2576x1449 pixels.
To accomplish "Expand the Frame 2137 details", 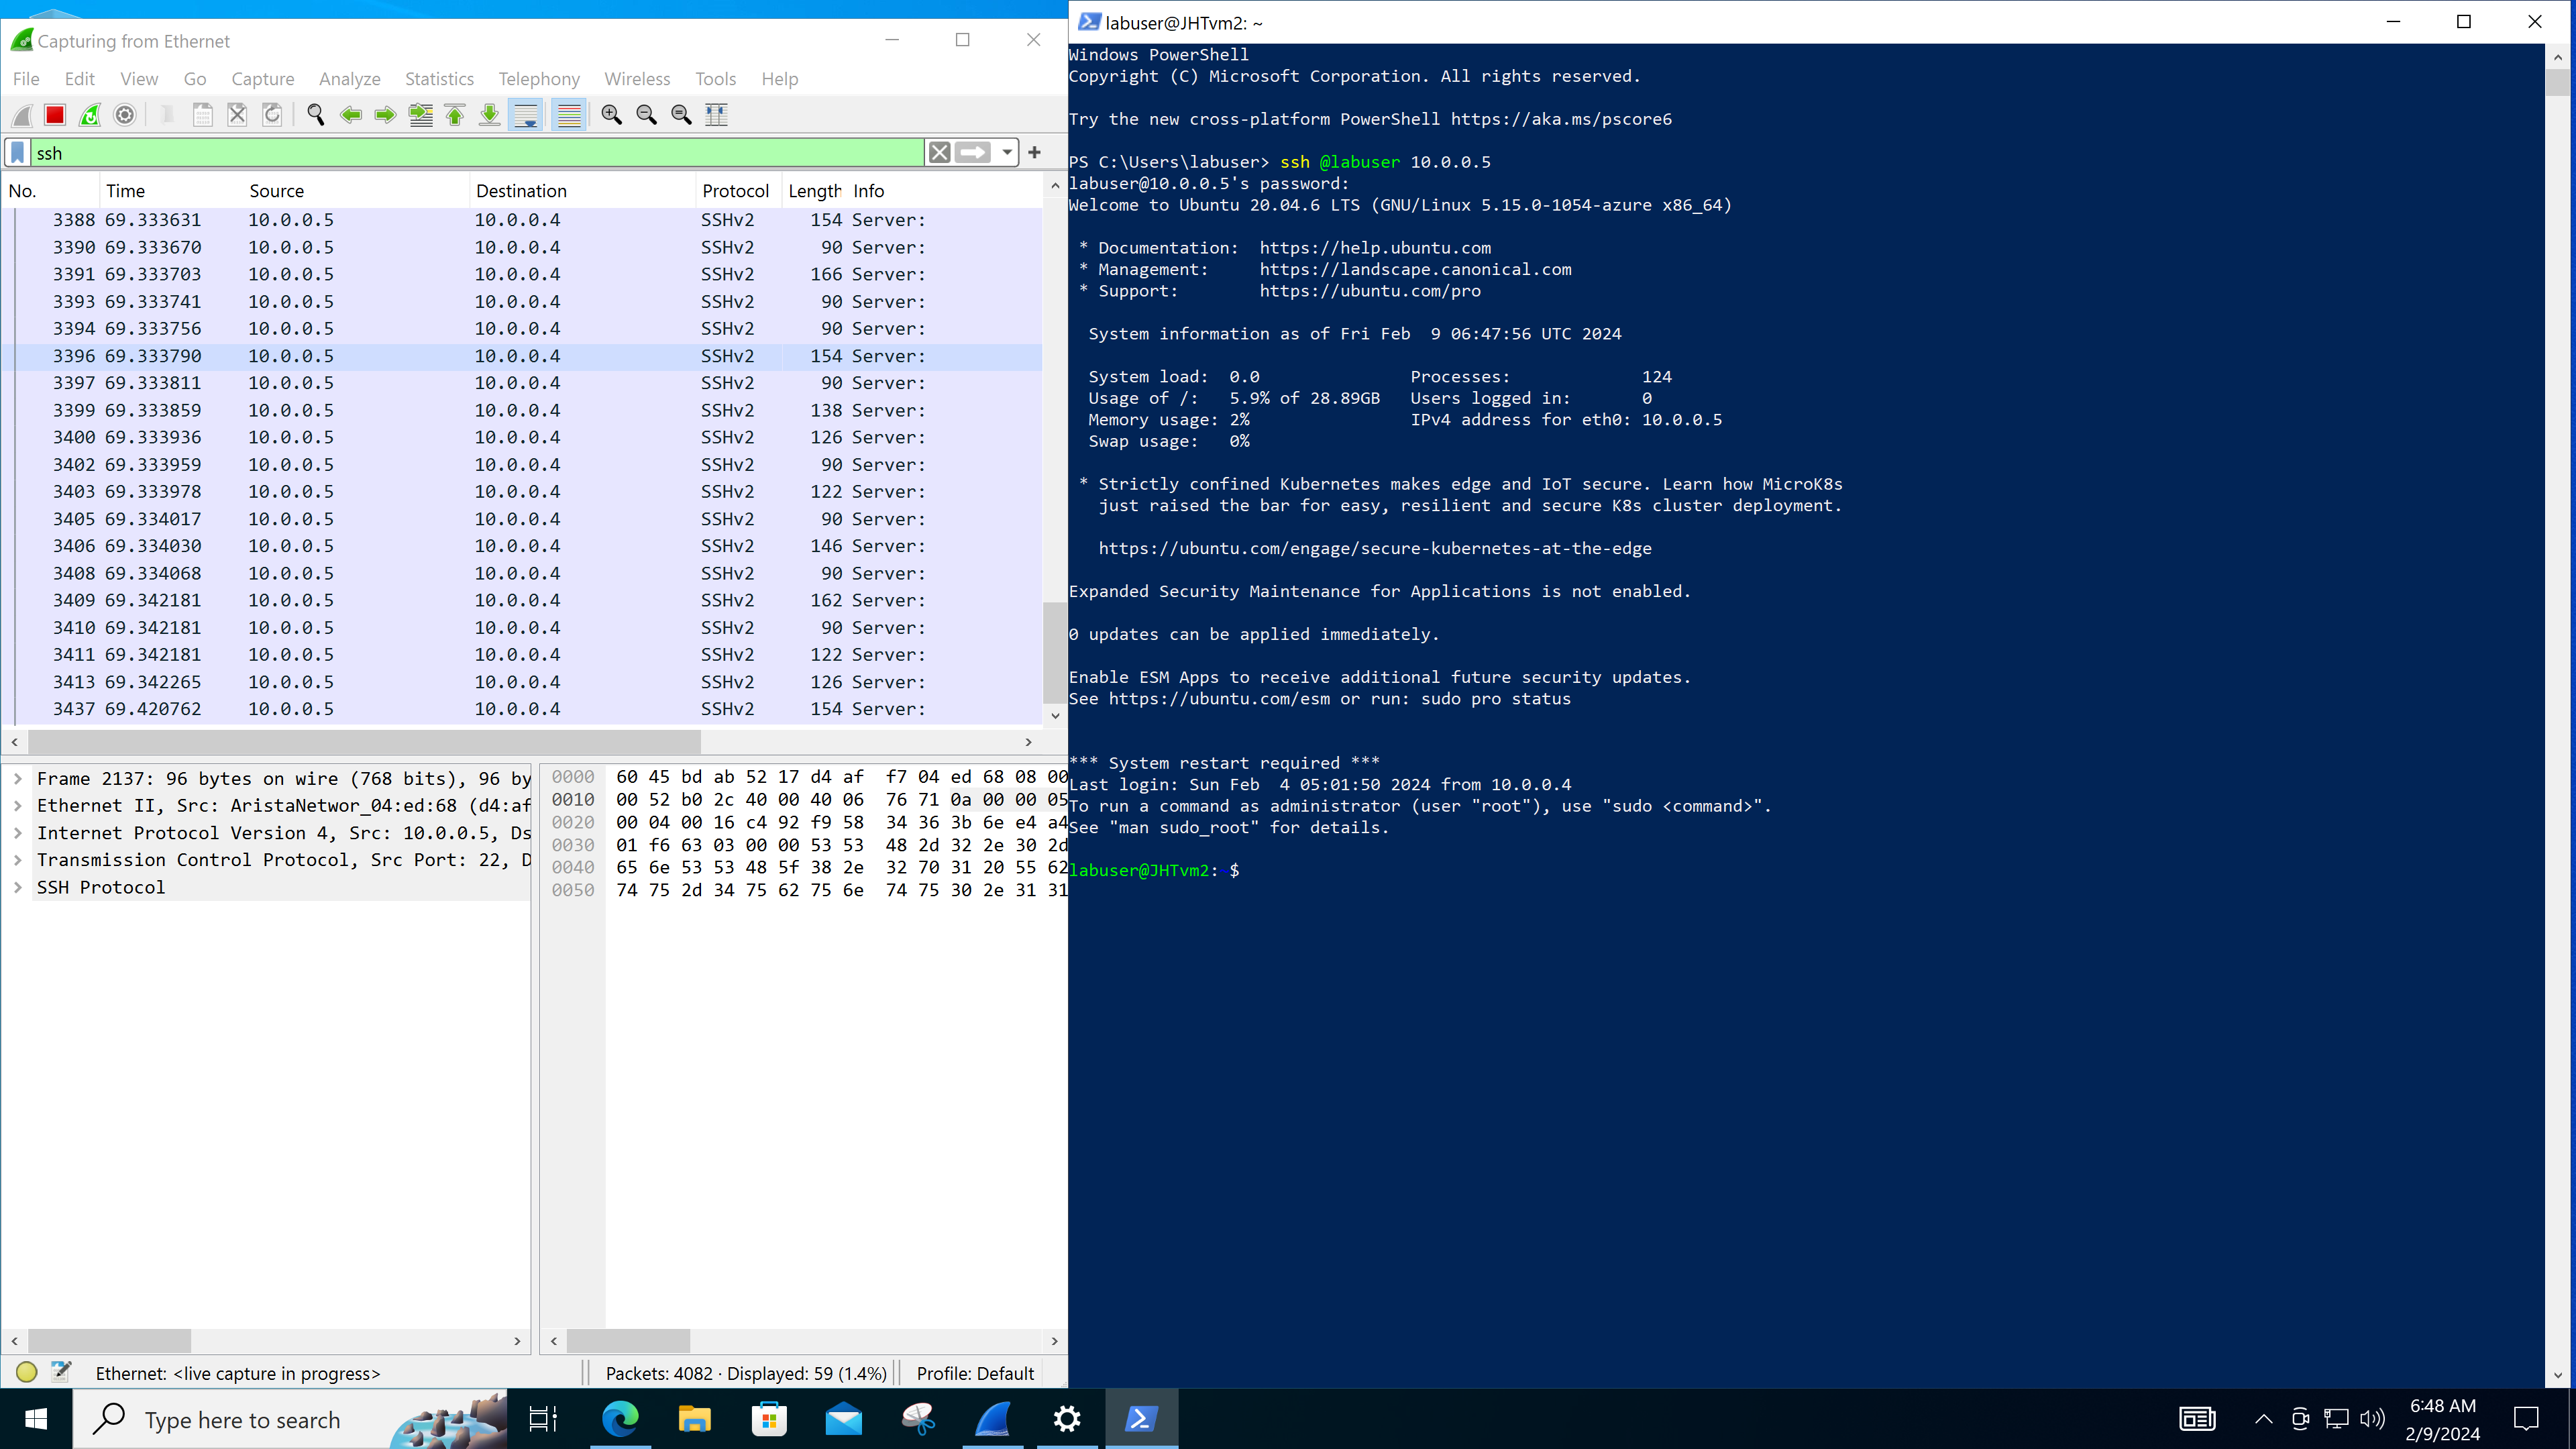I will point(17,778).
